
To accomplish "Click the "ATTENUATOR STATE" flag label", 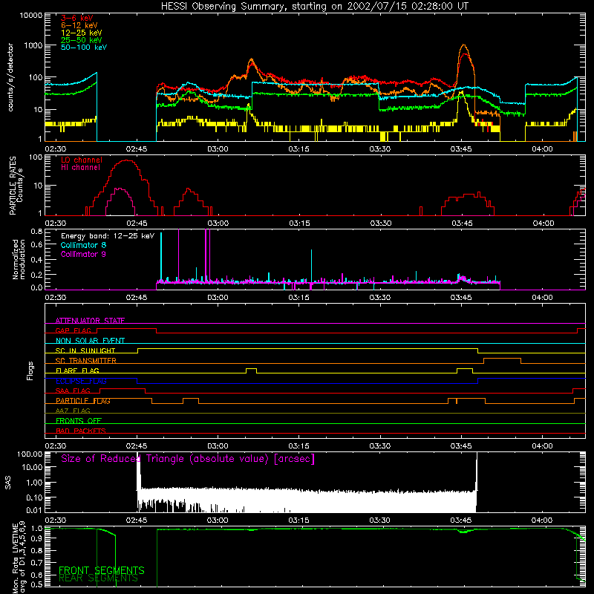I will pos(90,321).
